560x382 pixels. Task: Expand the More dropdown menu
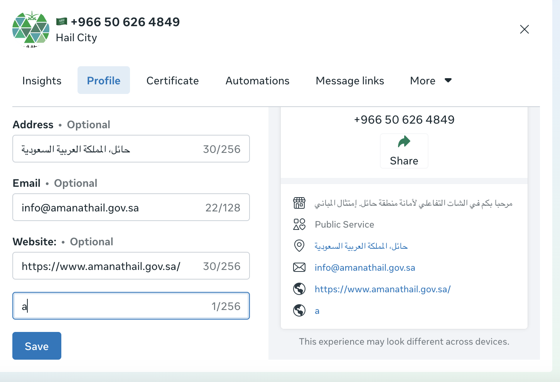click(431, 80)
